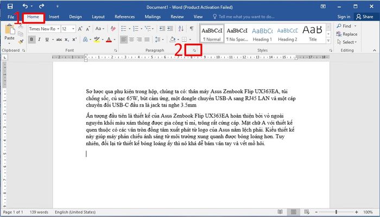This screenshot has width=380, height=217.
Task: Open the font name dropdown Times New Roman
Action: pyautogui.click(x=44, y=29)
